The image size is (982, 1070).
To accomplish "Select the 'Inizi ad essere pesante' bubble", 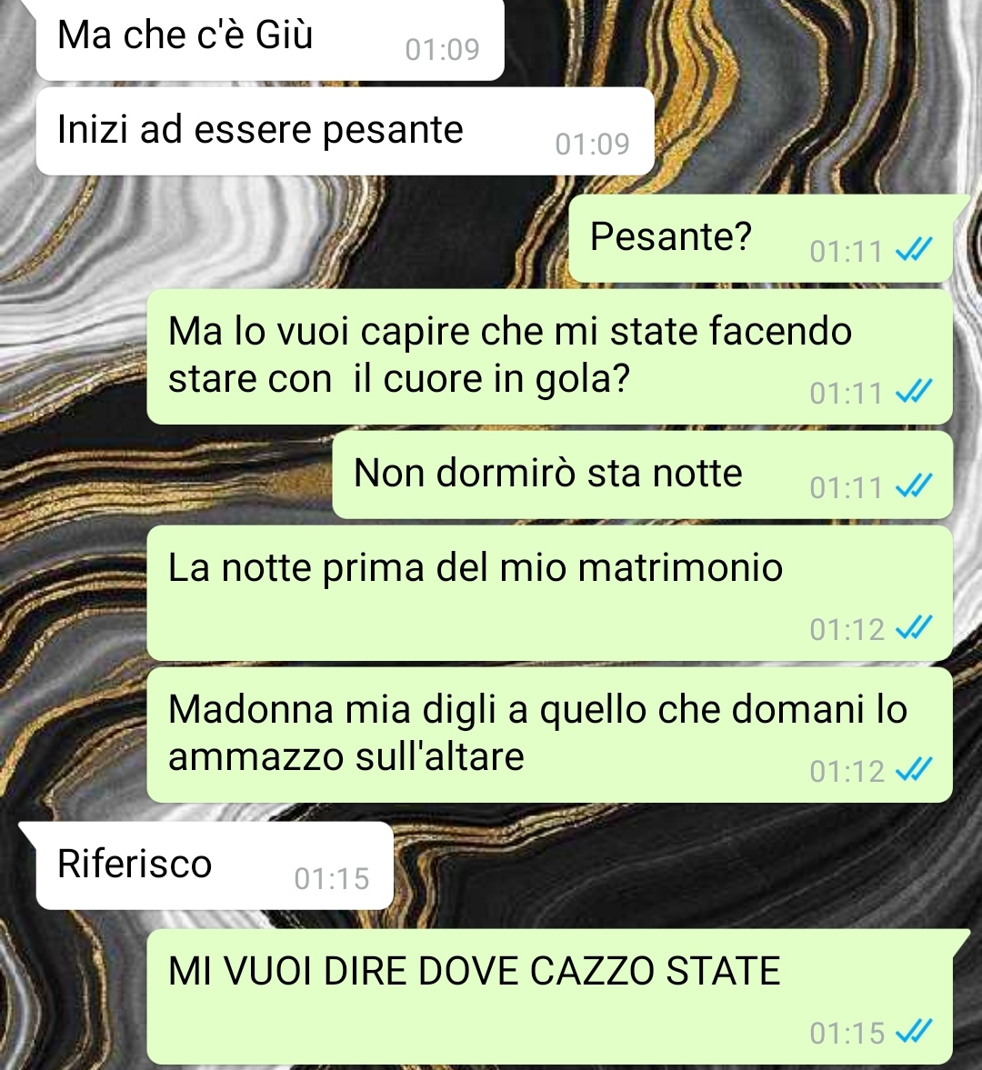I will click(x=346, y=131).
